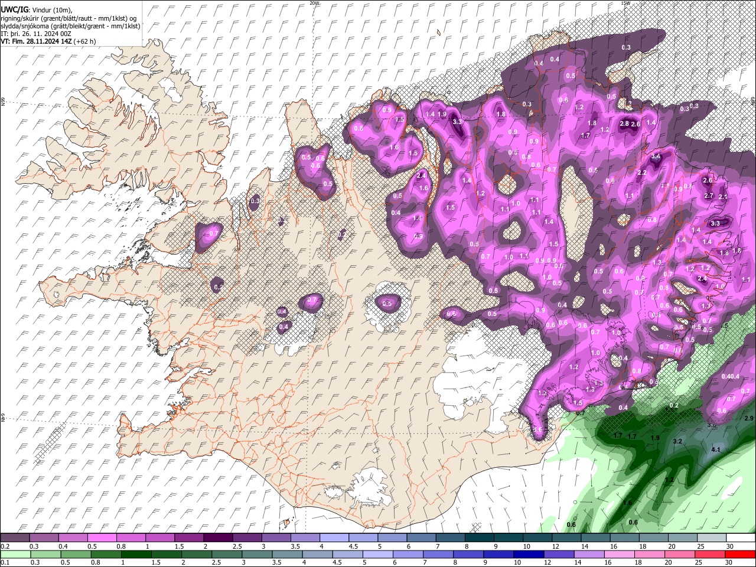Click the 15W longitude label
Screen dimensions: 756x567
tap(625, 3)
